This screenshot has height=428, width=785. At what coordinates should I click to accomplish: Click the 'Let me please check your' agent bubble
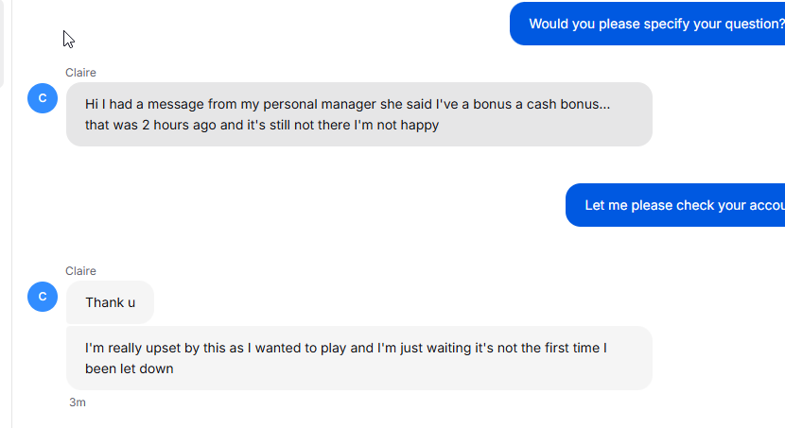coord(675,205)
